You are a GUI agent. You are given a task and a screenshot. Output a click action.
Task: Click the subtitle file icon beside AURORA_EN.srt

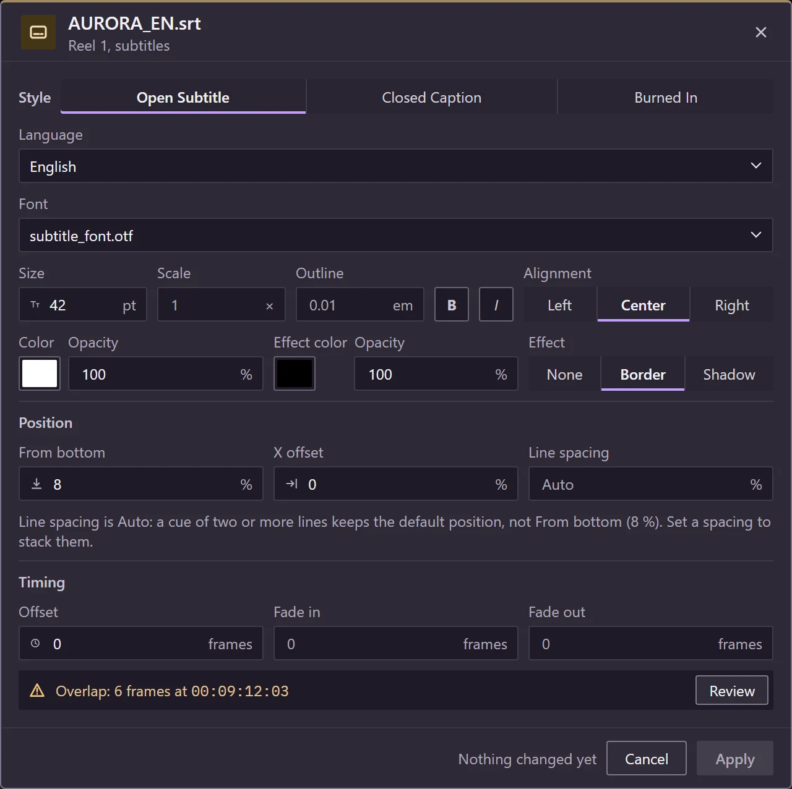38,32
